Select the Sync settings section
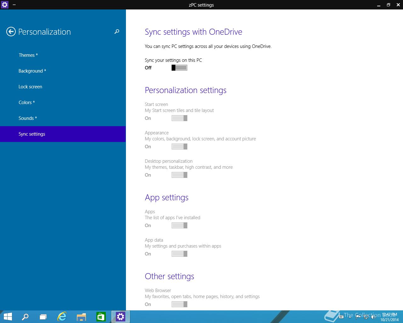 [63, 134]
